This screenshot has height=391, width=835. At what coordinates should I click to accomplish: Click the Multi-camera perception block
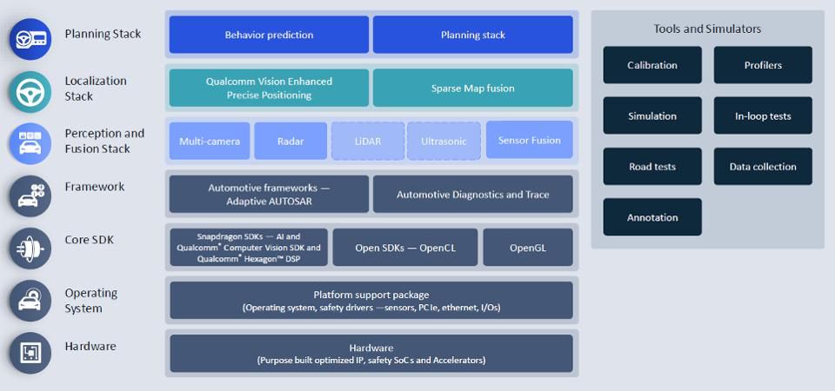210,141
